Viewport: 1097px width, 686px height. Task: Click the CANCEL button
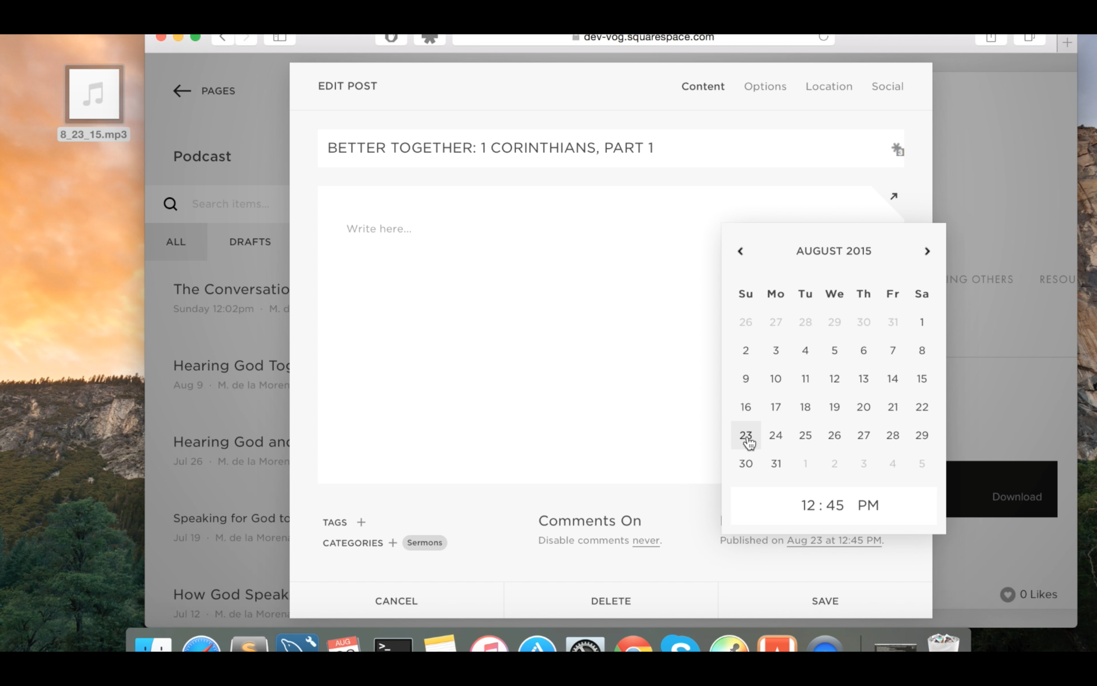(x=396, y=601)
